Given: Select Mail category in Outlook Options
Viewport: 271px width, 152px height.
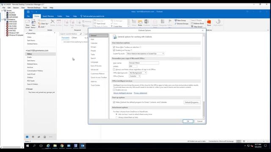Looking at the screenshot, I should tap(99, 39).
